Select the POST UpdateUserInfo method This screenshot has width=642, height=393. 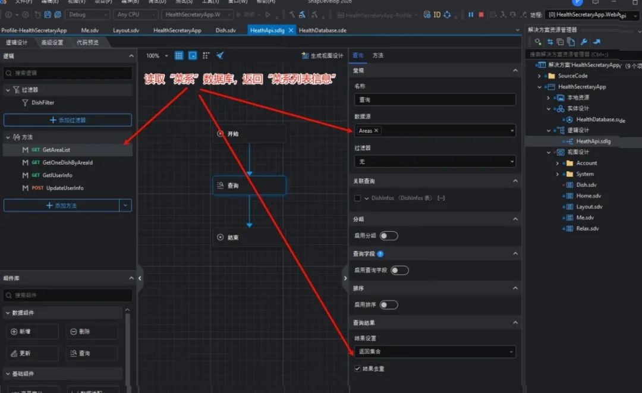pyautogui.click(x=68, y=188)
